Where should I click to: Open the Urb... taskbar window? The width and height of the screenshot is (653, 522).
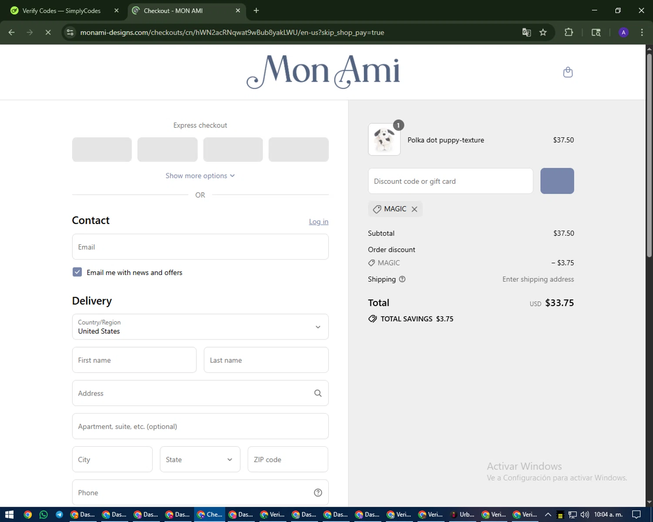coord(463,515)
